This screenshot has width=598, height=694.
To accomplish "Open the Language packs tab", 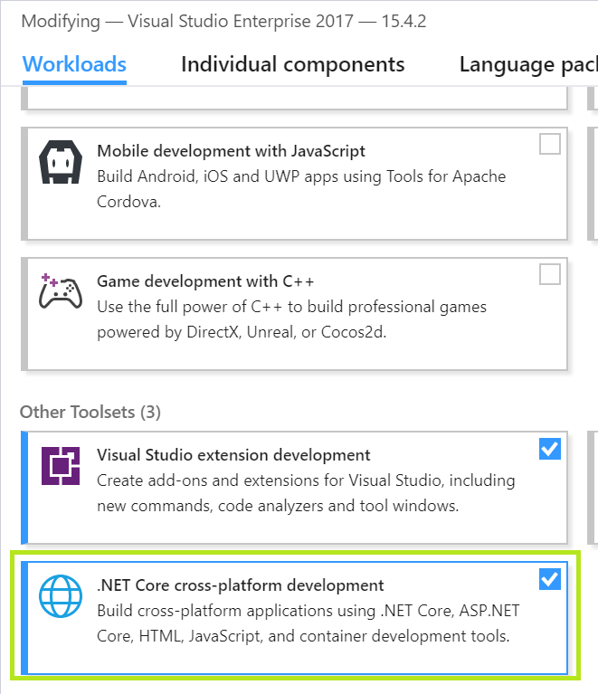I will (528, 64).
